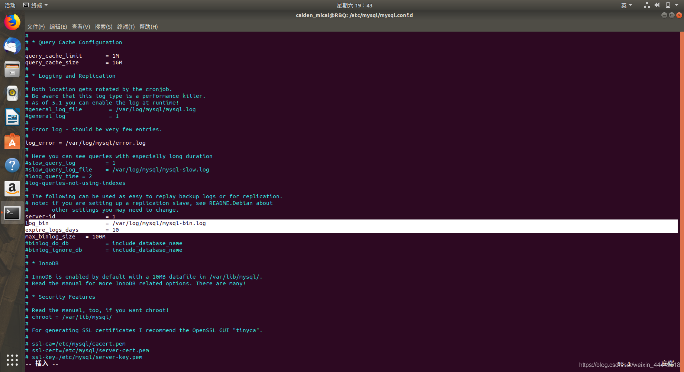The image size is (684, 372).
Task: Click the volume speaker icon
Action: (657, 5)
